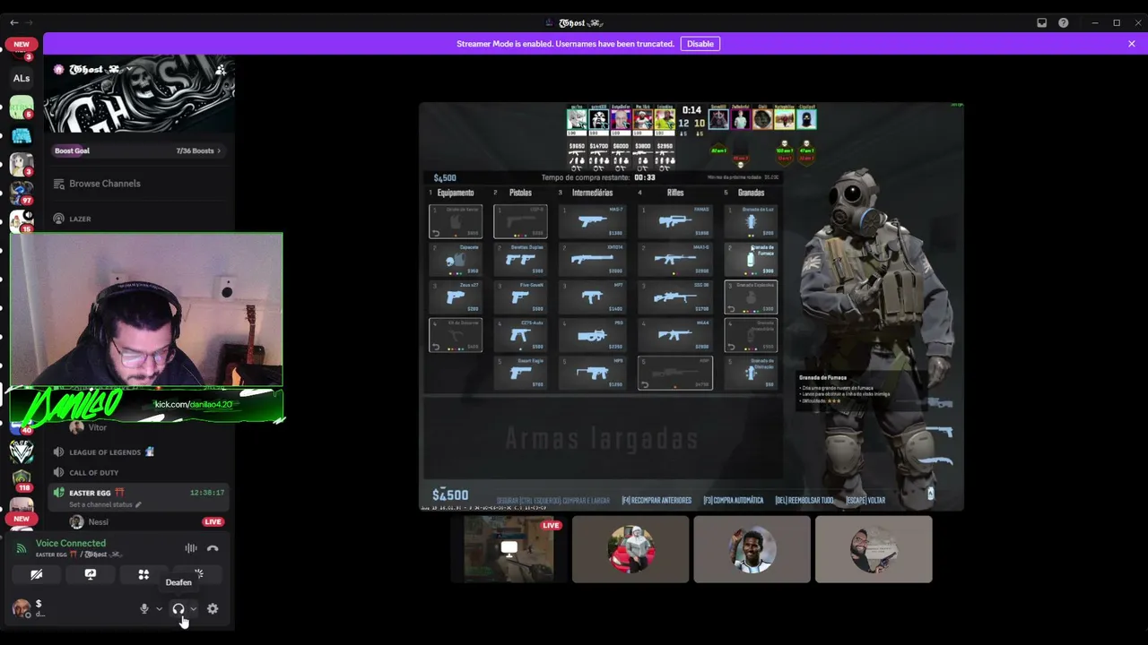
Task: Disable Streamer Mode
Action: [x=700, y=44]
